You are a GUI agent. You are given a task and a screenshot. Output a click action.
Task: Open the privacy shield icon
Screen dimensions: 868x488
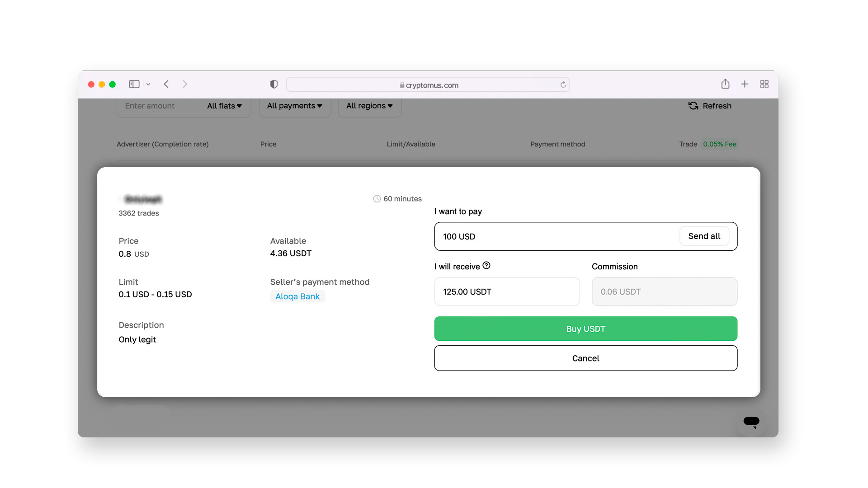pyautogui.click(x=274, y=84)
